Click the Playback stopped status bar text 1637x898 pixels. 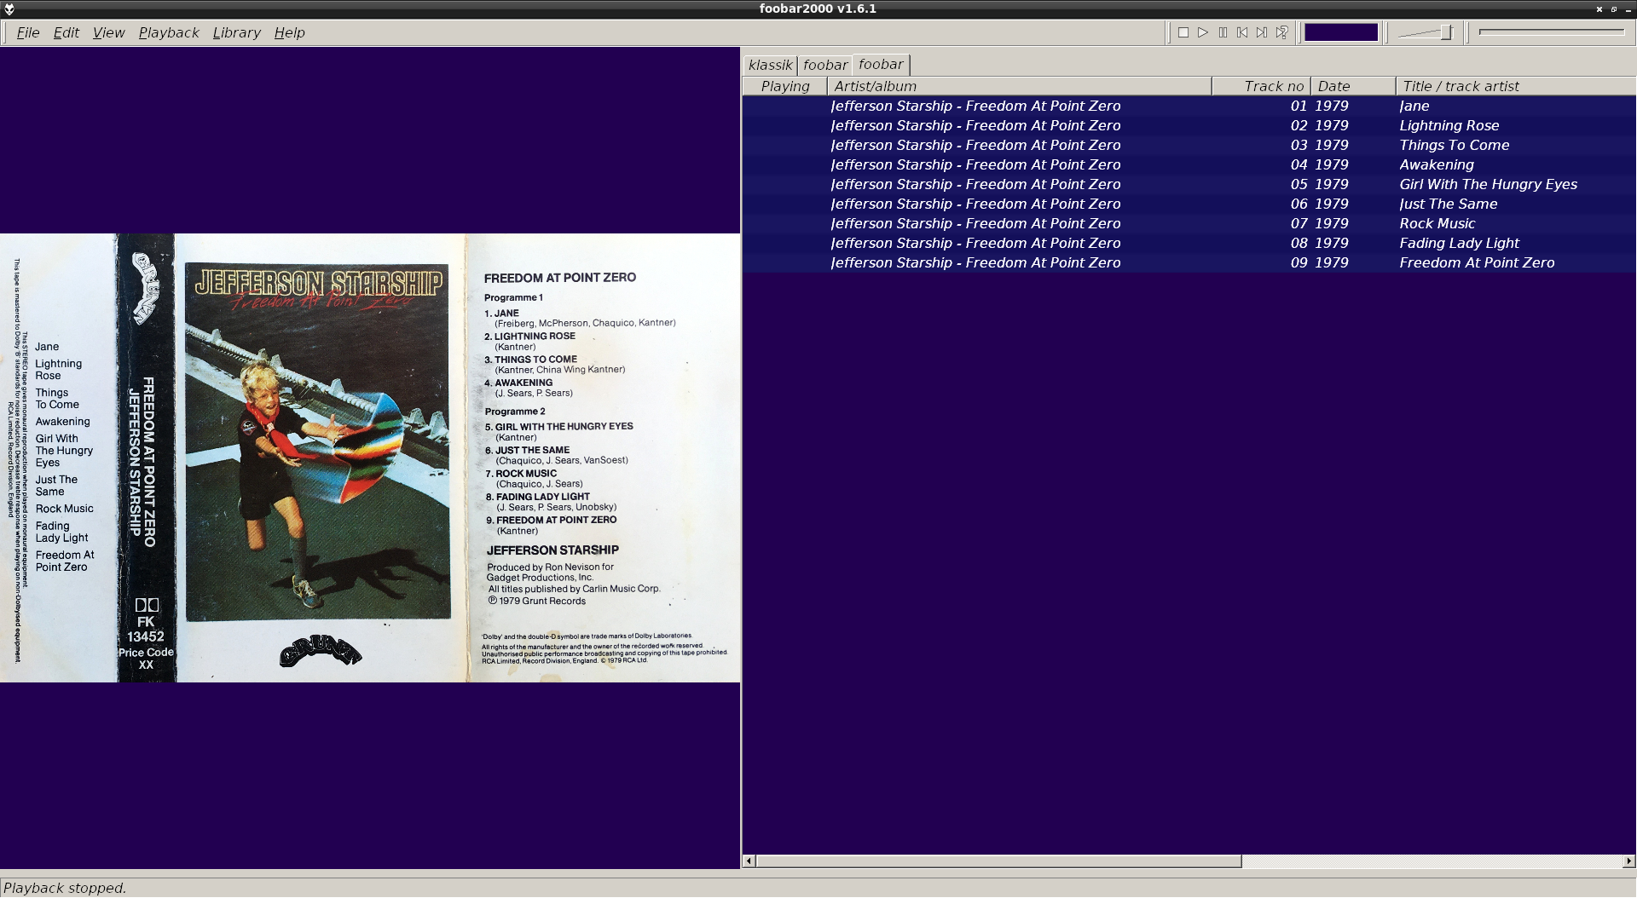[x=65, y=888]
